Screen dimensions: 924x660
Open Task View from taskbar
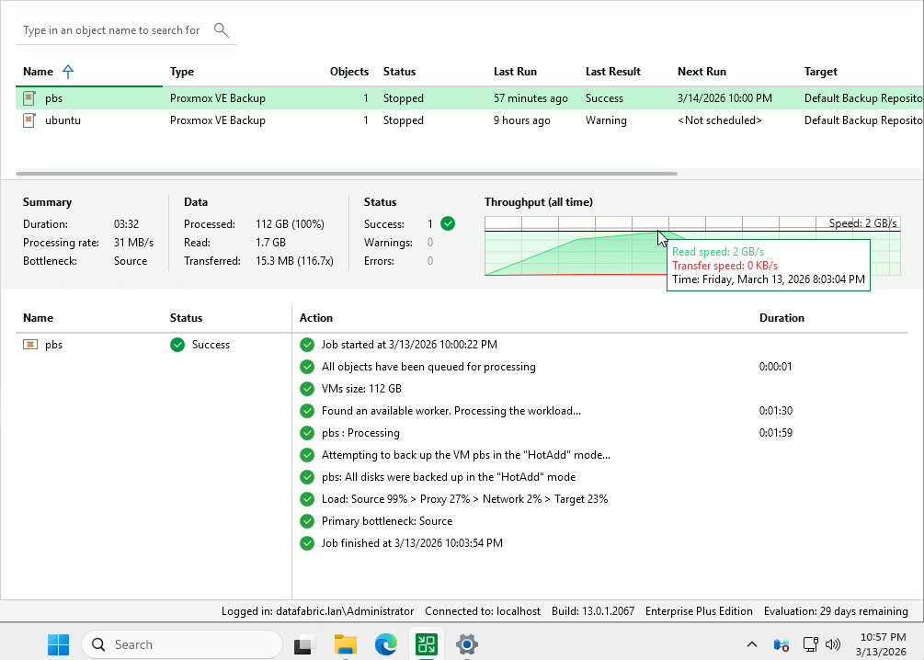[303, 644]
